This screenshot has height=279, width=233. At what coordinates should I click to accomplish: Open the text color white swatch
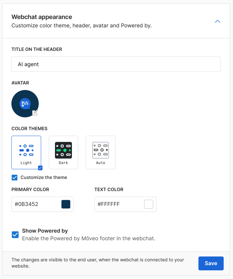tap(149, 204)
